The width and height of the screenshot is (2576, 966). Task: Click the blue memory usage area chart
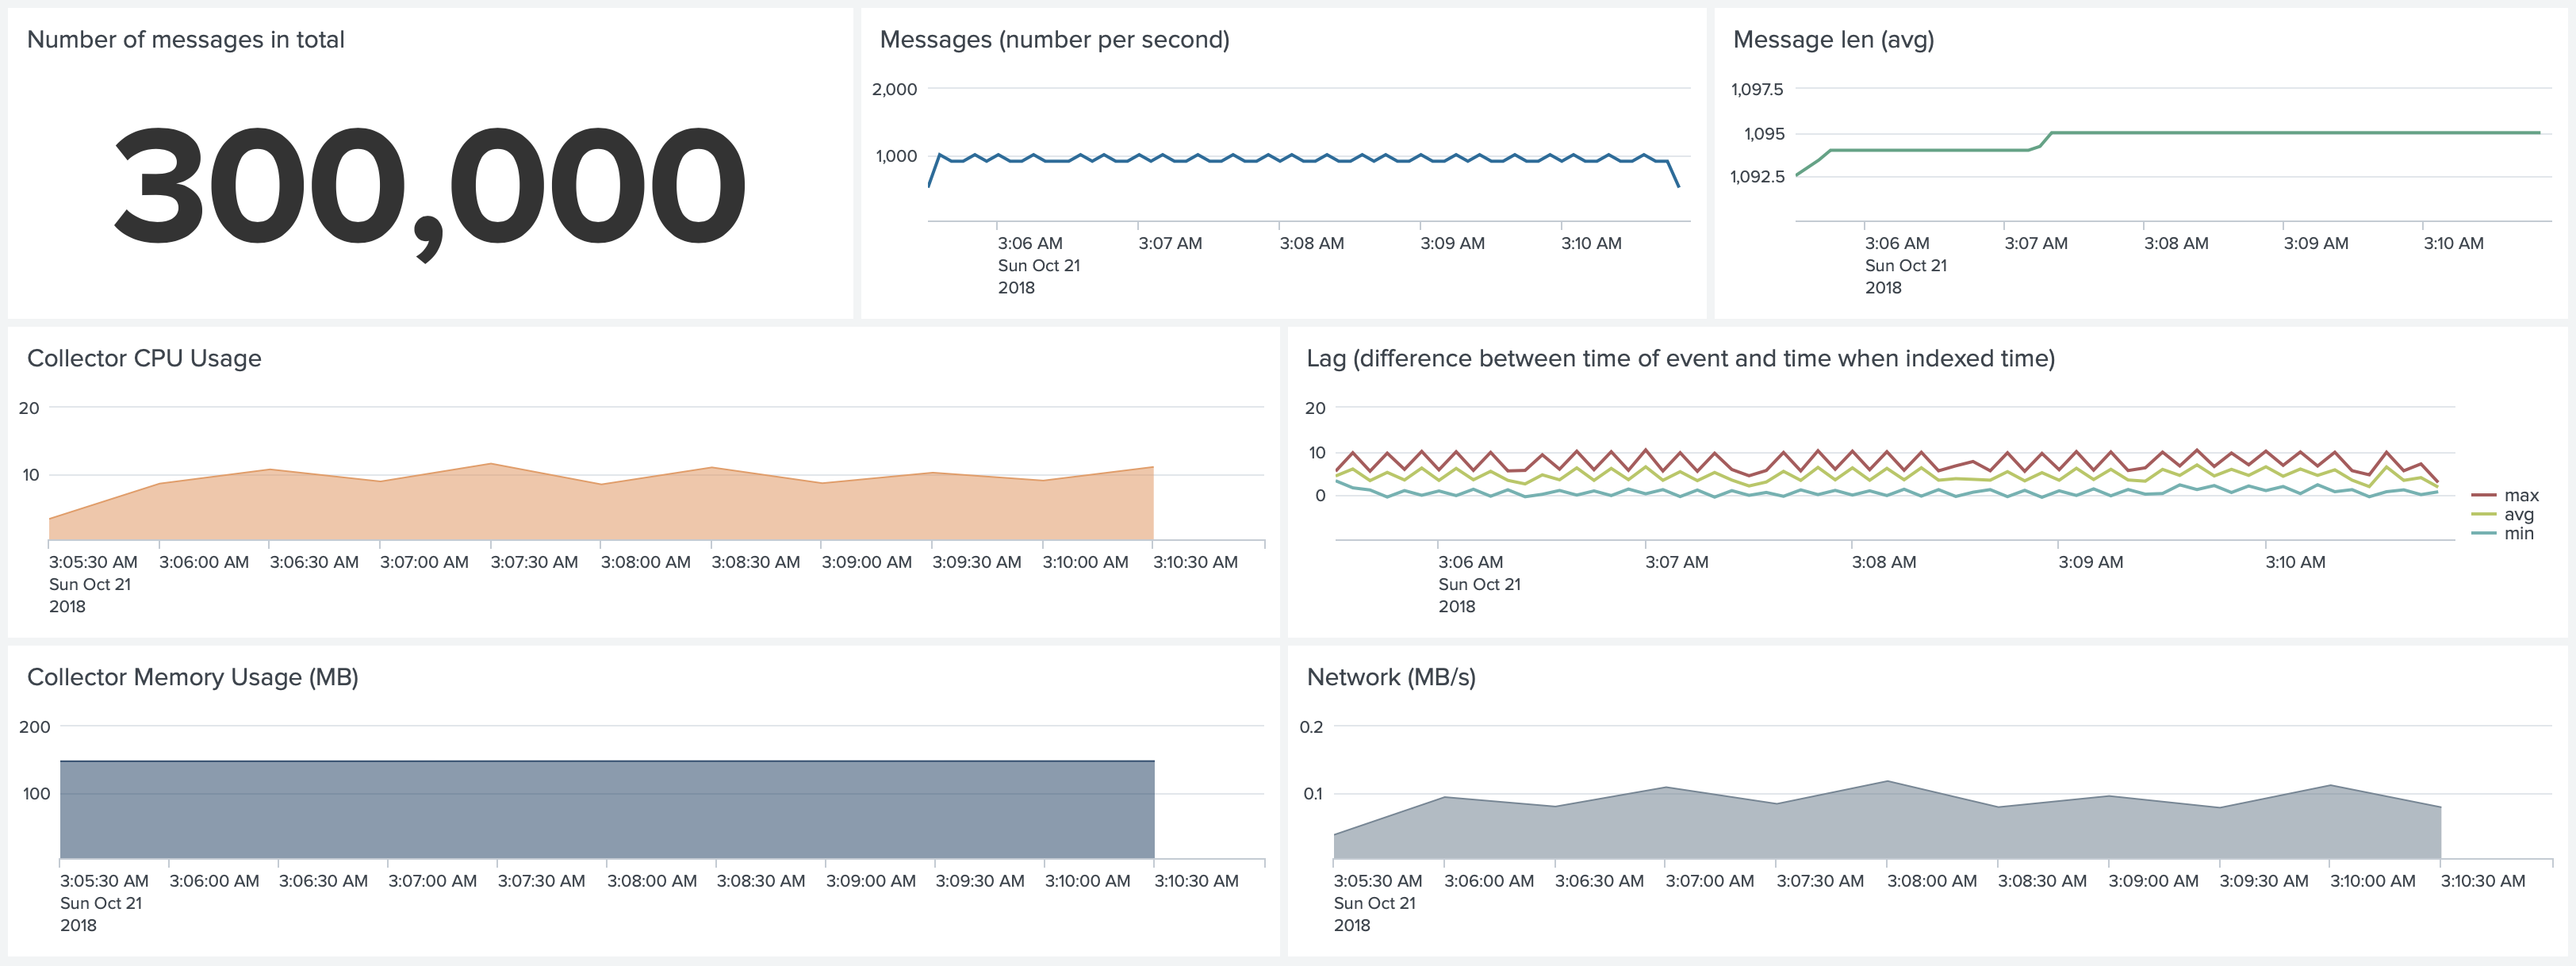pos(600,810)
